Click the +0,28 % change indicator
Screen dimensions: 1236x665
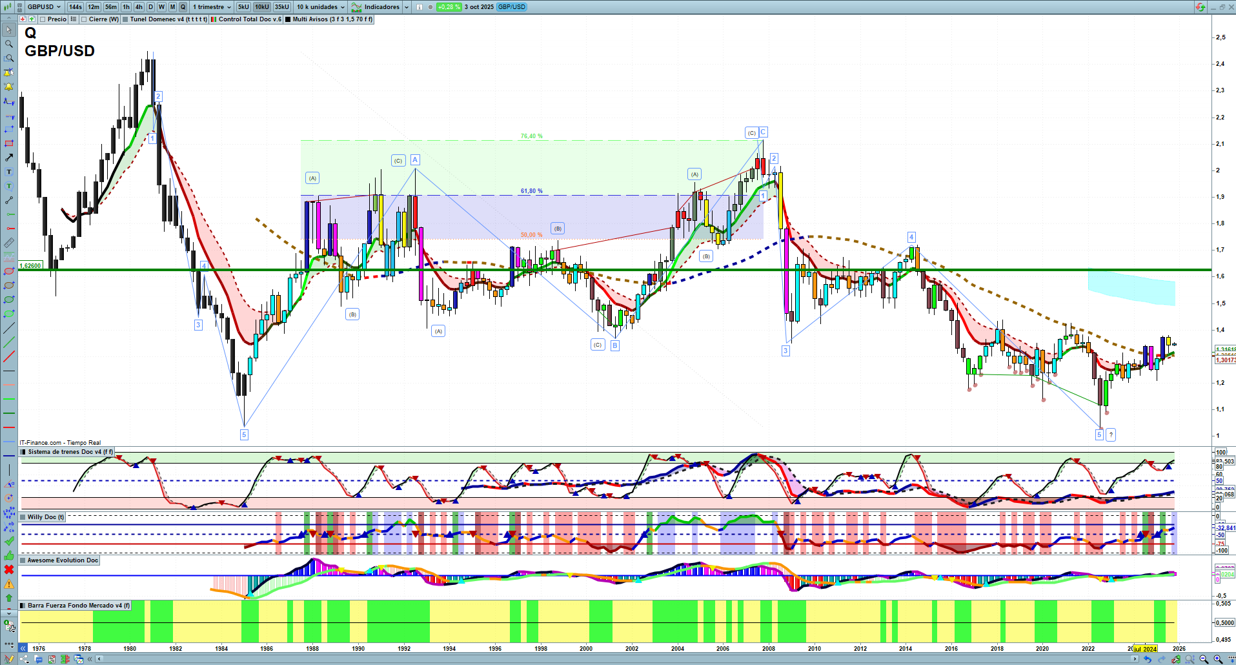[x=449, y=7]
